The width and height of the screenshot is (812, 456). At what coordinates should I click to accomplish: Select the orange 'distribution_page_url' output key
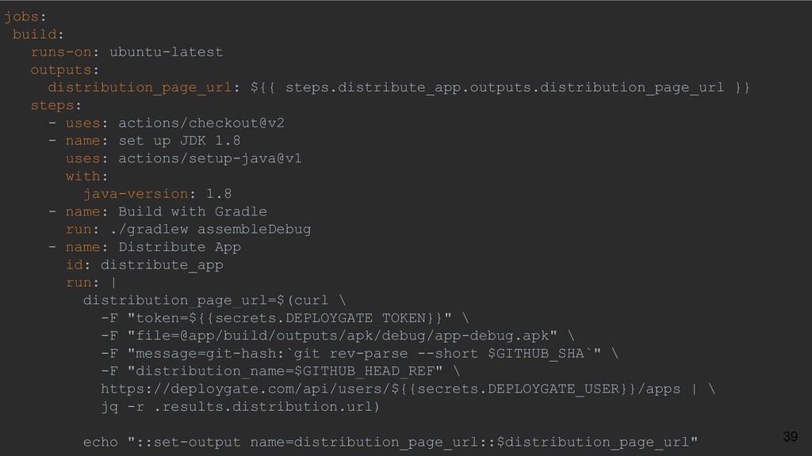coord(140,87)
